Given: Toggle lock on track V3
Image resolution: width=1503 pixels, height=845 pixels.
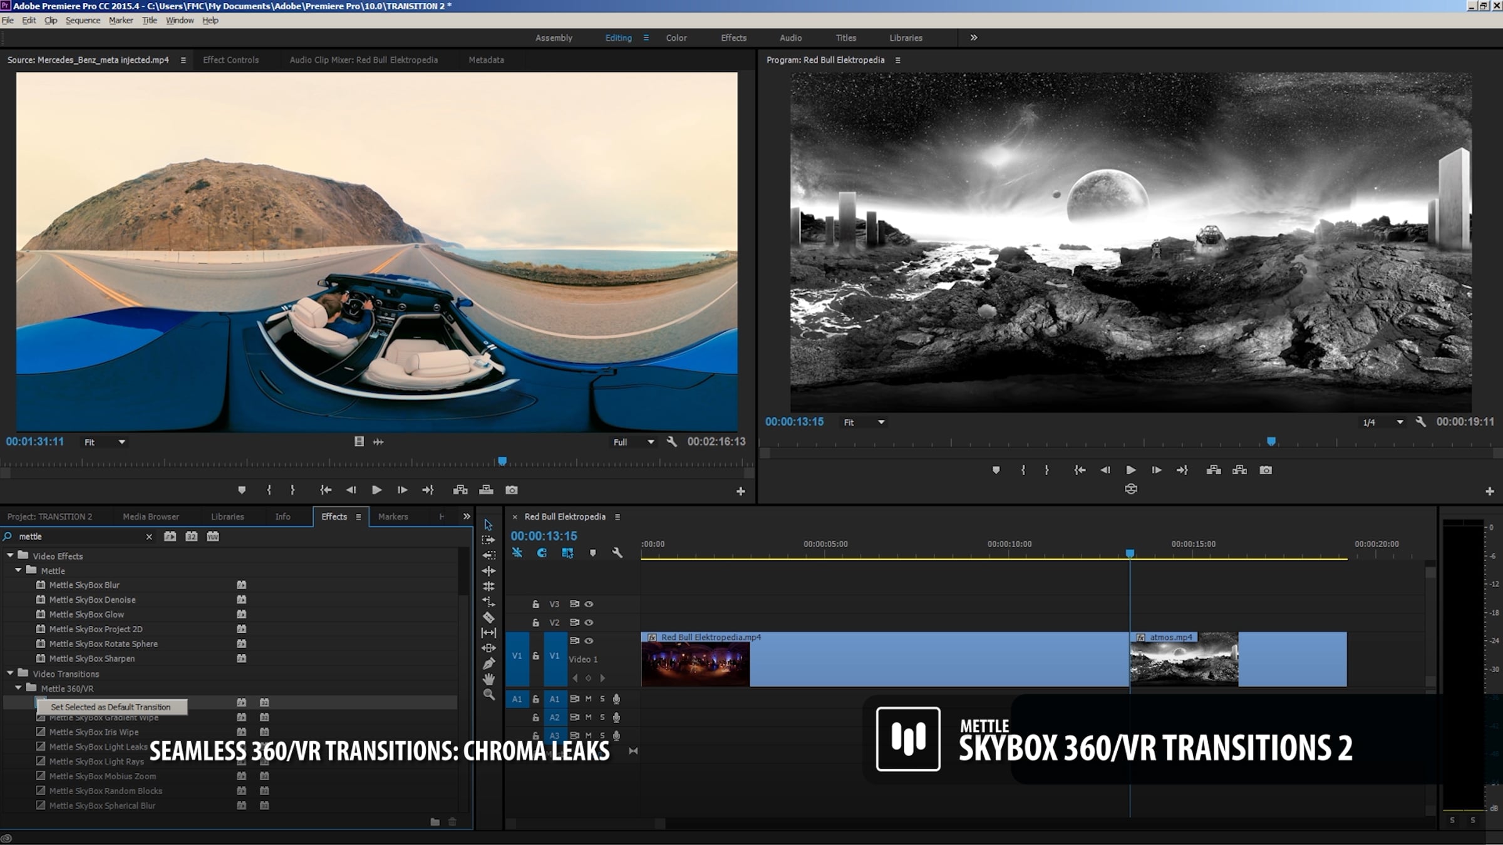Looking at the screenshot, I should point(535,604).
